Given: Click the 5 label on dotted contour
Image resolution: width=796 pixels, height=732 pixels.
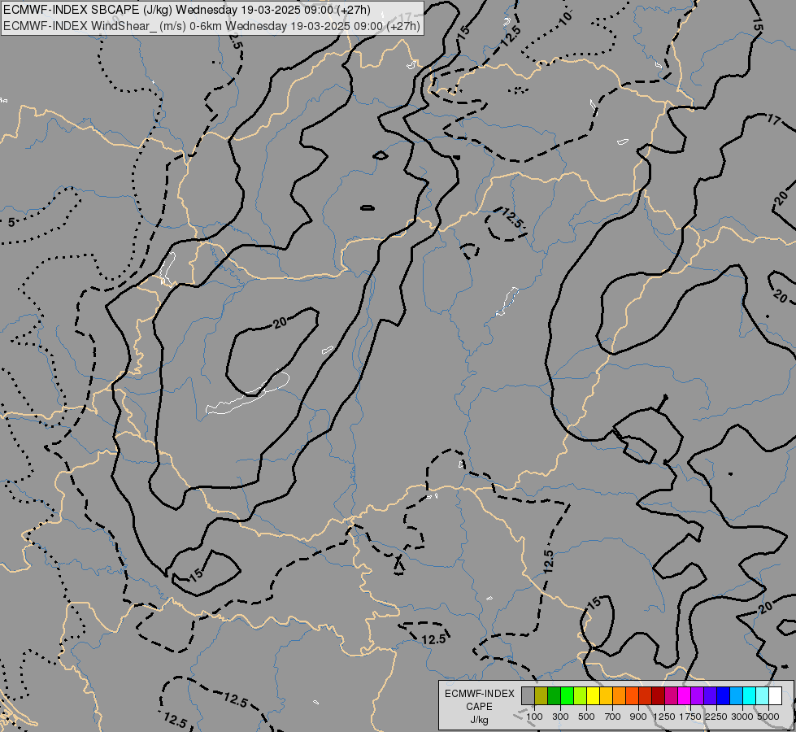Looking at the screenshot, I should coord(11,222).
